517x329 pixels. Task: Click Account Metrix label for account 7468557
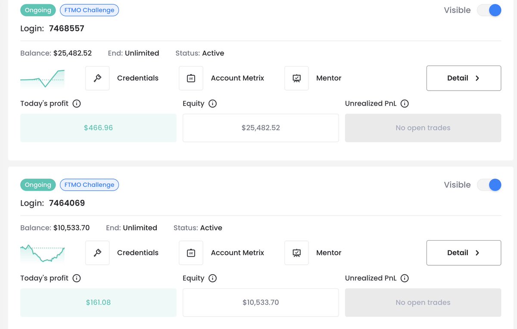pyautogui.click(x=237, y=78)
